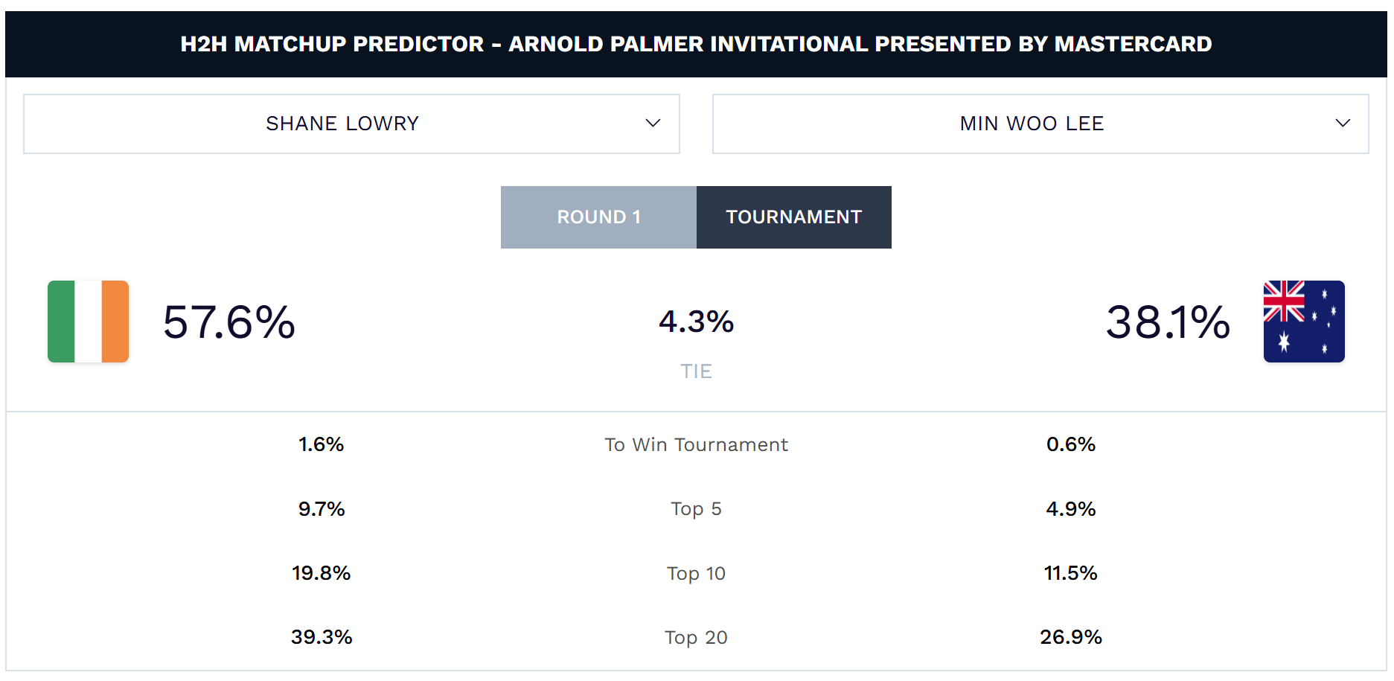Click the H2H Matchup Predictor header title
This screenshot has height=681, width=1394.
(696, 44)
